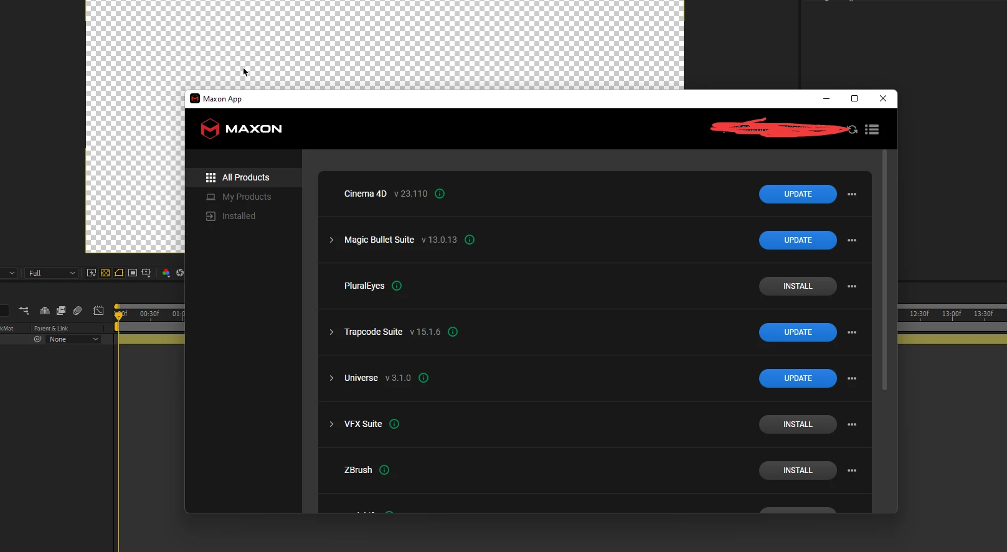Screen dimensions: 1007x552
Task: Click the yellow current time indicator
Action: (118, 316)
